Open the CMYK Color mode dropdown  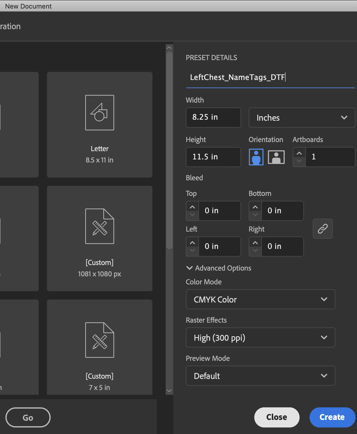click(x=260, y=299)
